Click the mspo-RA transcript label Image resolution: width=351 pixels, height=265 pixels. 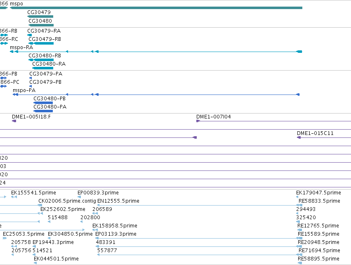(x=21, y=47)
